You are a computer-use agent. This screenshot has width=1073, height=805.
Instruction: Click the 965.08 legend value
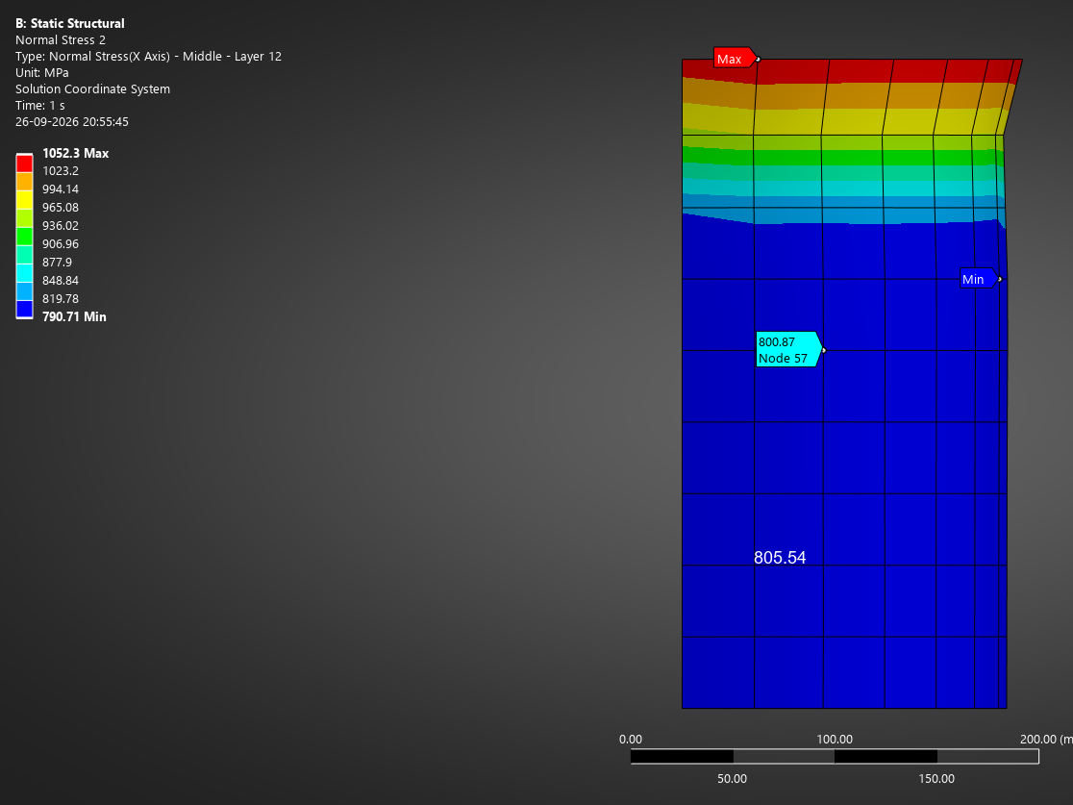pos(61,208)
